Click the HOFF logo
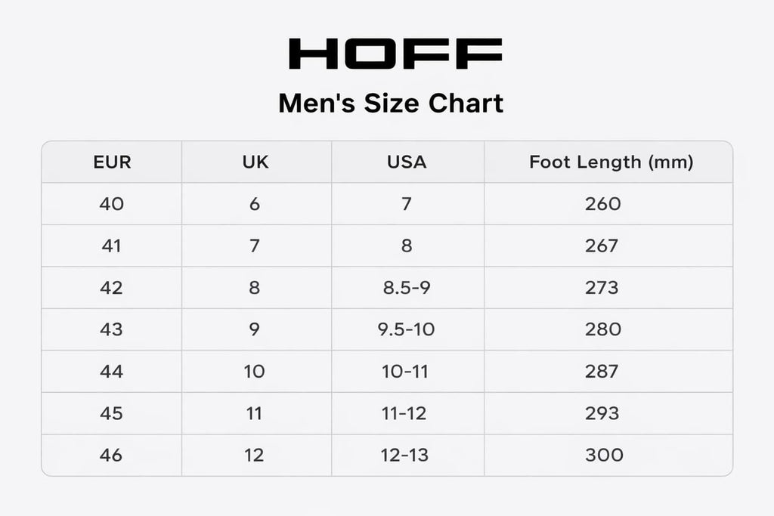The height and width of the screenshot is (516, 774). (x=395, y=53)
